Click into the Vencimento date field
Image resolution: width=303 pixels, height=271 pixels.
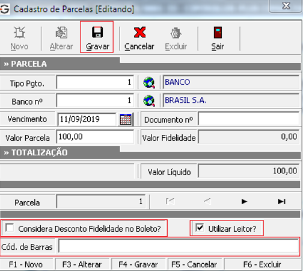click(x=87, y=119)
